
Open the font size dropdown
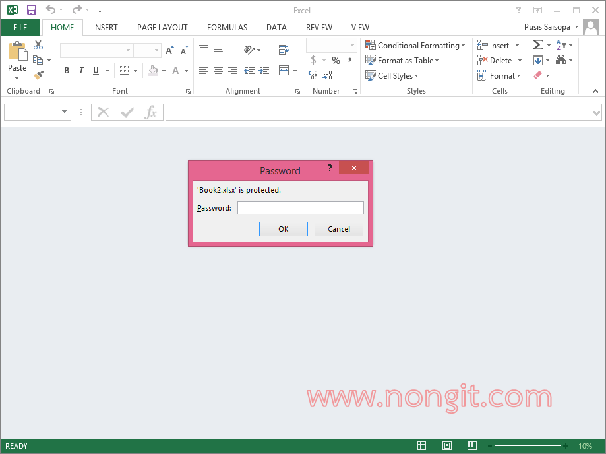(x=156, y=50)
